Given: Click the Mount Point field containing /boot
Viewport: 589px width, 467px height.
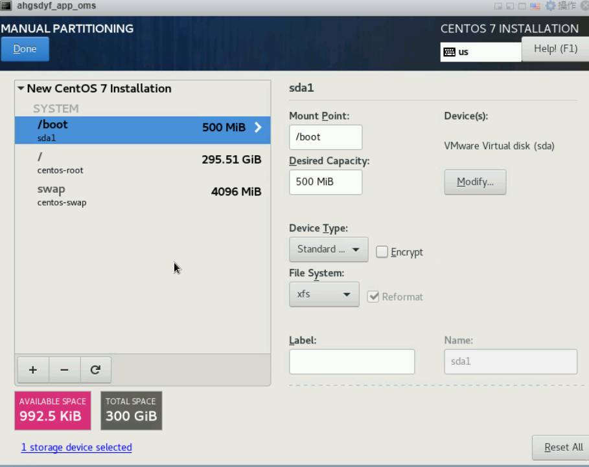Looking at the screenshot, I should point(326,137).
